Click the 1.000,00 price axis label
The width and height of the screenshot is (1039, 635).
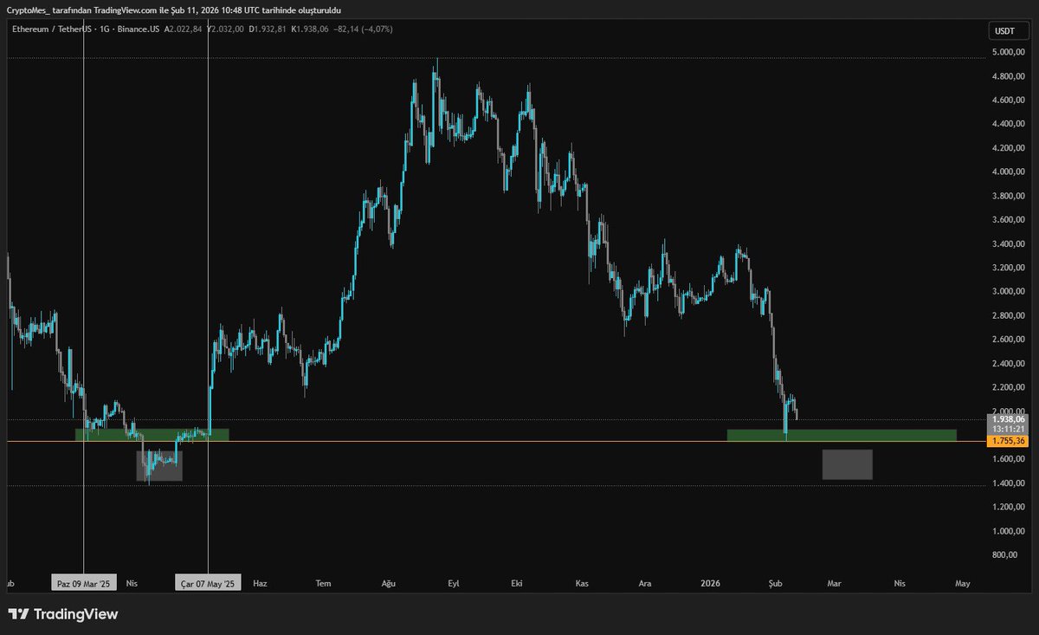click(1008, 531)
